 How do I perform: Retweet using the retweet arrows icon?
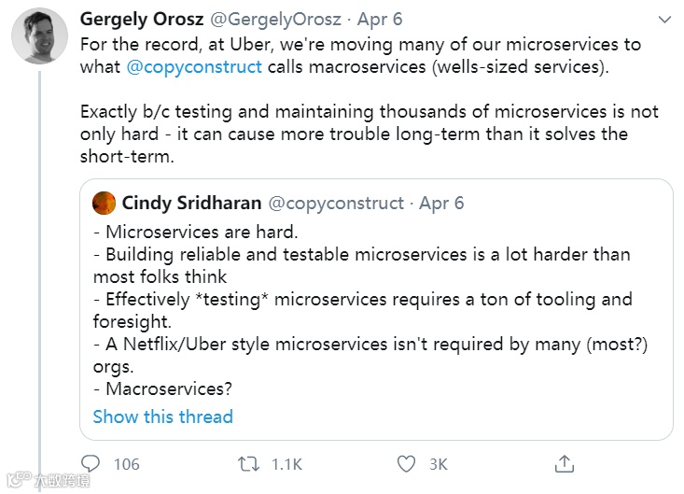click(x=247, y=463)
